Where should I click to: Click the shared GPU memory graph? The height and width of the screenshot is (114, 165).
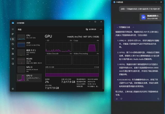[72, 72]
